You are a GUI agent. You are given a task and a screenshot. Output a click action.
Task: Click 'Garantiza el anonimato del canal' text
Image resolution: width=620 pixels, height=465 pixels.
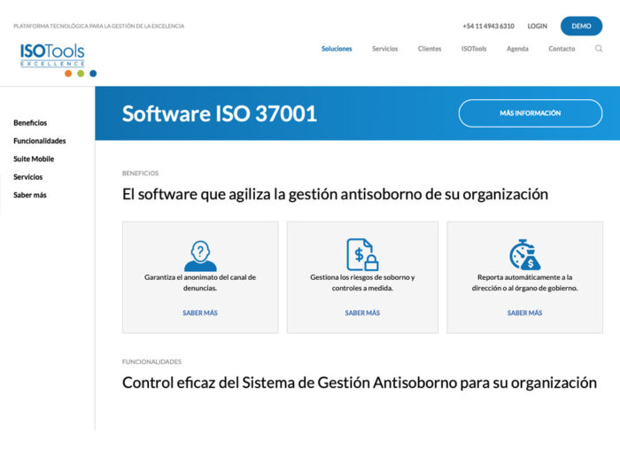pyautogui.click(x=200, y=283)
